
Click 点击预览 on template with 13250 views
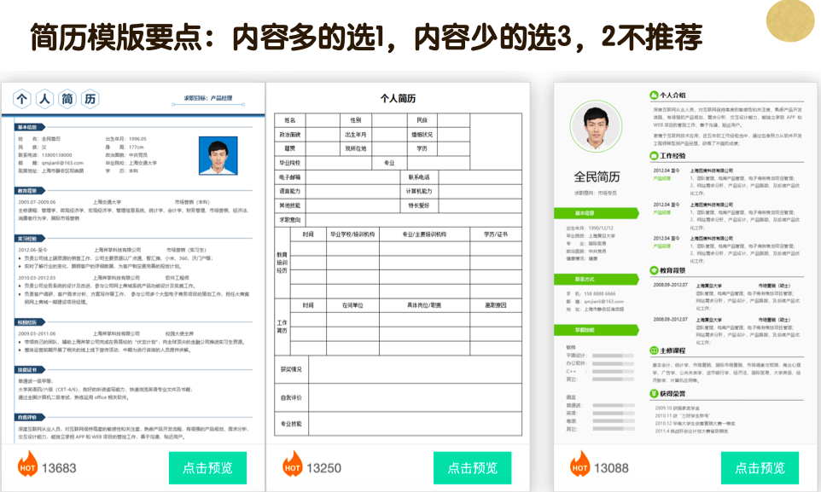(x=472, y=468)
